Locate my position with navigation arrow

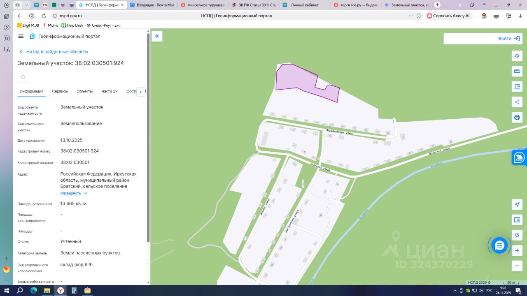[517, 204]
